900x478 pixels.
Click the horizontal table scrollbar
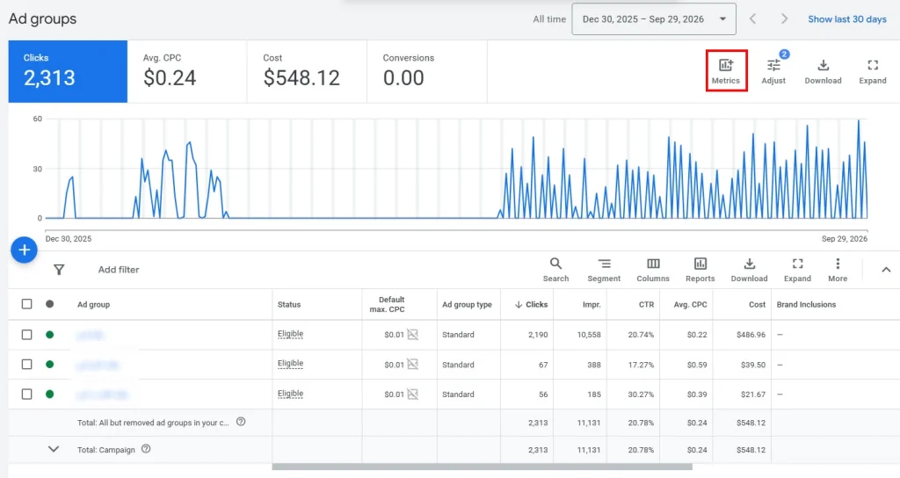tap(483, 467)
